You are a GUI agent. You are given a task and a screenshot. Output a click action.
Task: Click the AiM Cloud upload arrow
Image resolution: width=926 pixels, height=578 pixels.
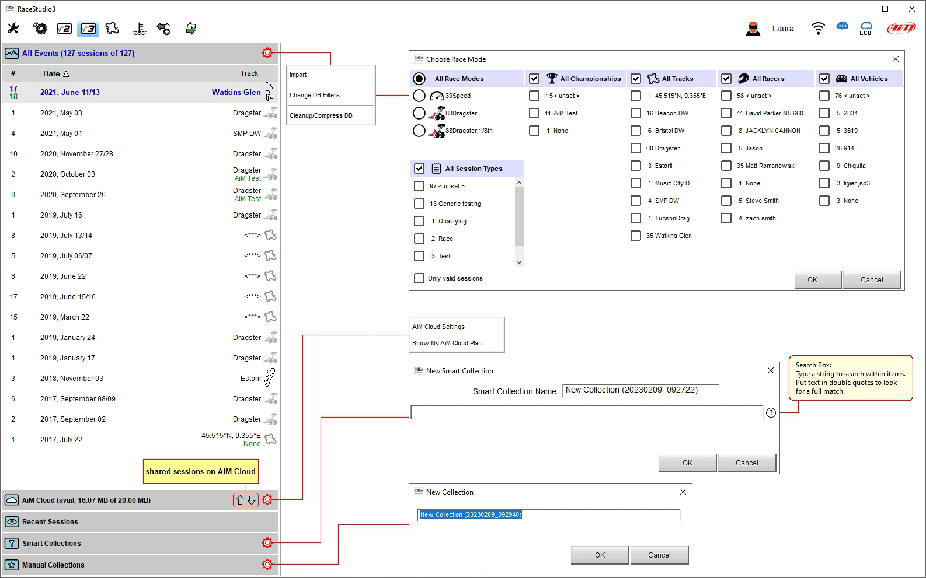240,500
